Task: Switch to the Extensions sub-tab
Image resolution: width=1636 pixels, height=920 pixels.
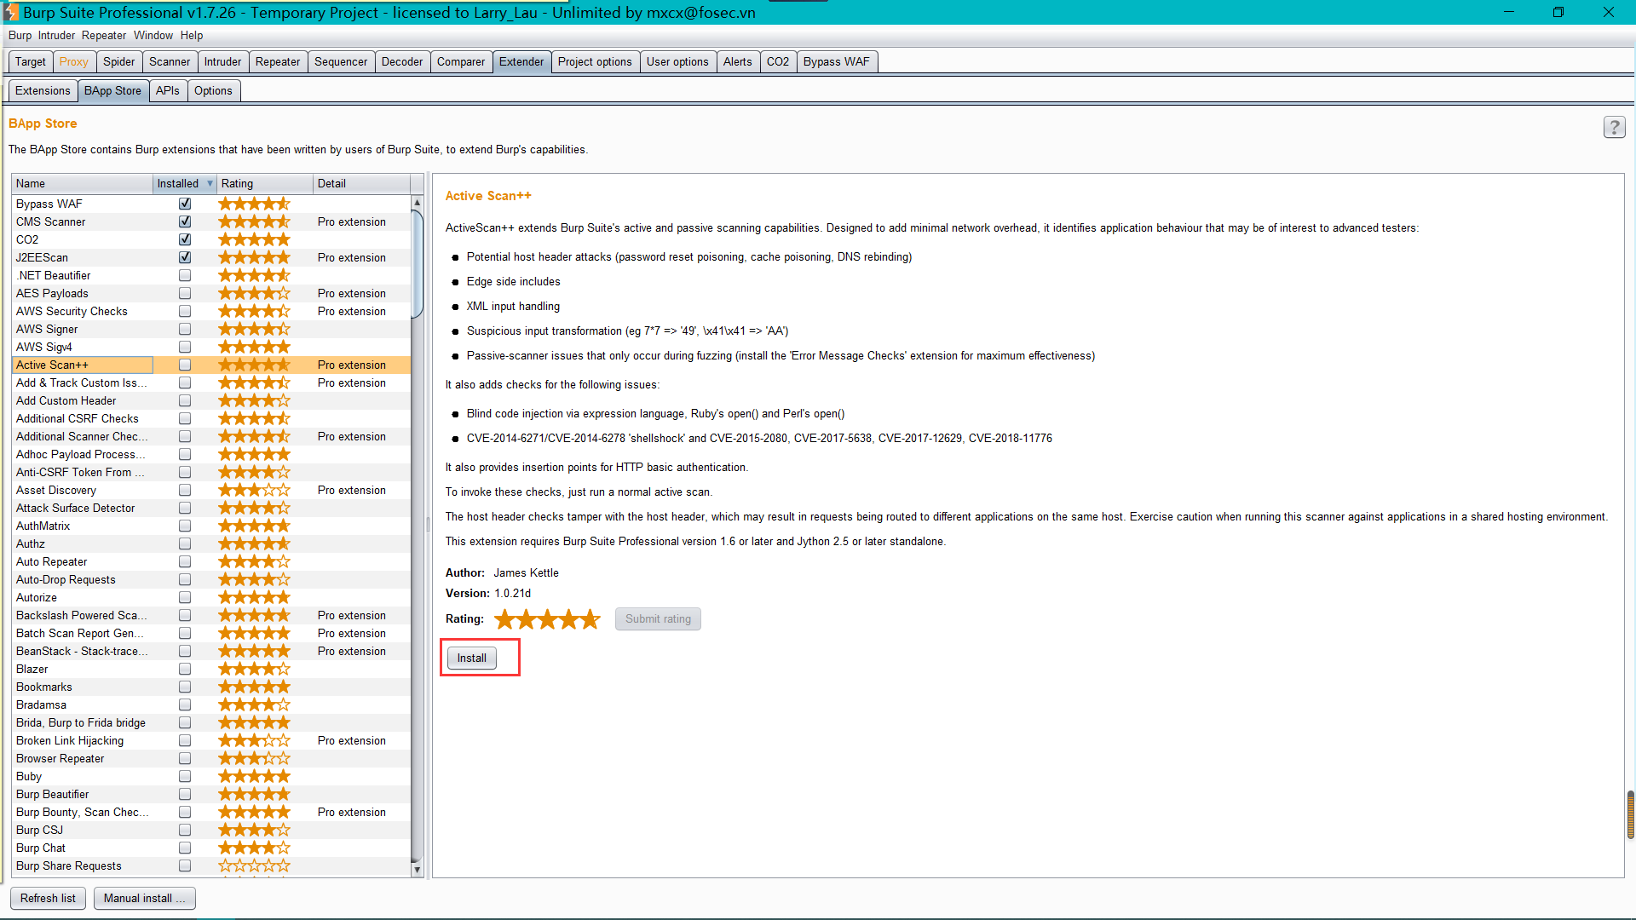Action: 43,90
